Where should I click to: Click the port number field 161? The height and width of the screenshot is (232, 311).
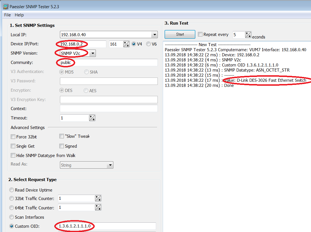pyautogui.click(x=116, y=44)
